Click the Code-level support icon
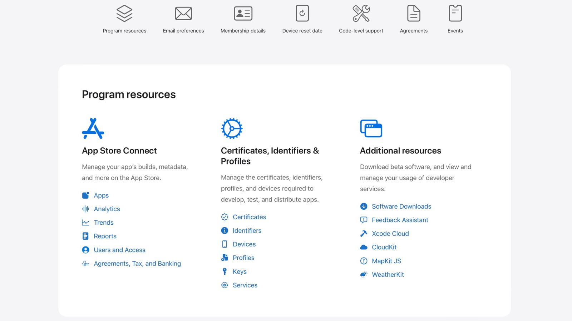Viewport: 572px width, 321px height. tap(361, 13)
